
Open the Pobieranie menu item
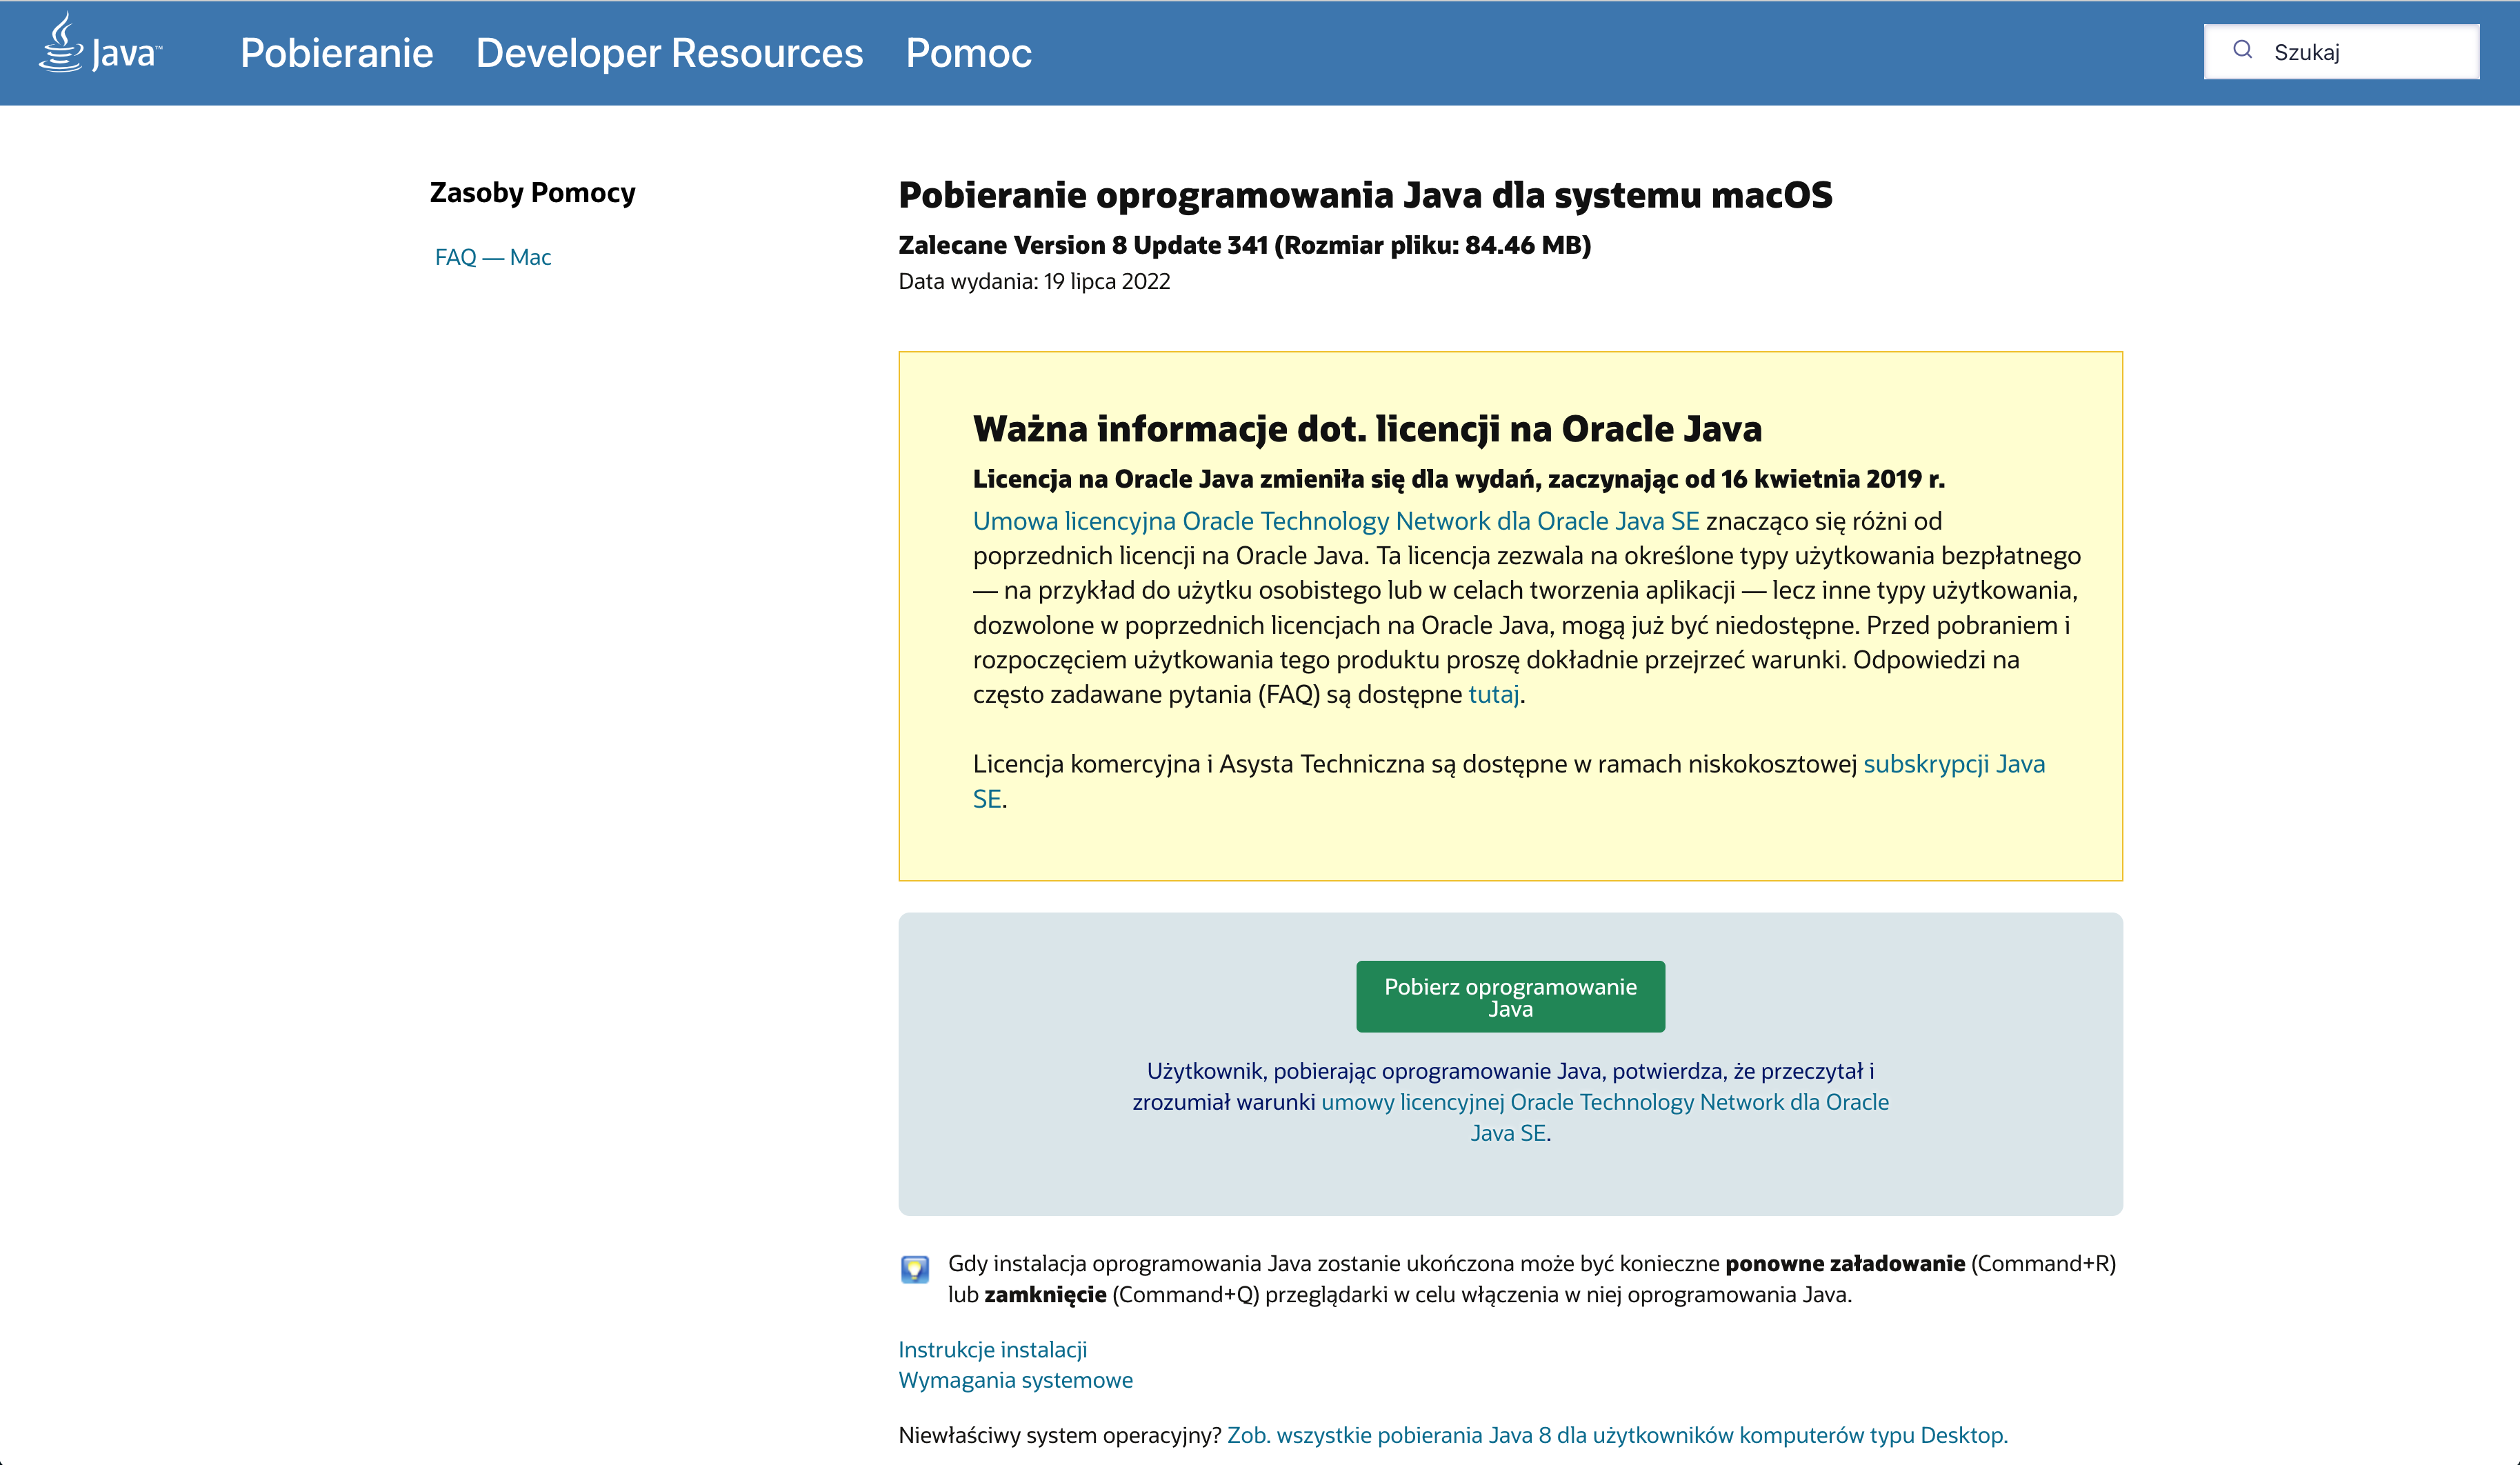point(336,53)
